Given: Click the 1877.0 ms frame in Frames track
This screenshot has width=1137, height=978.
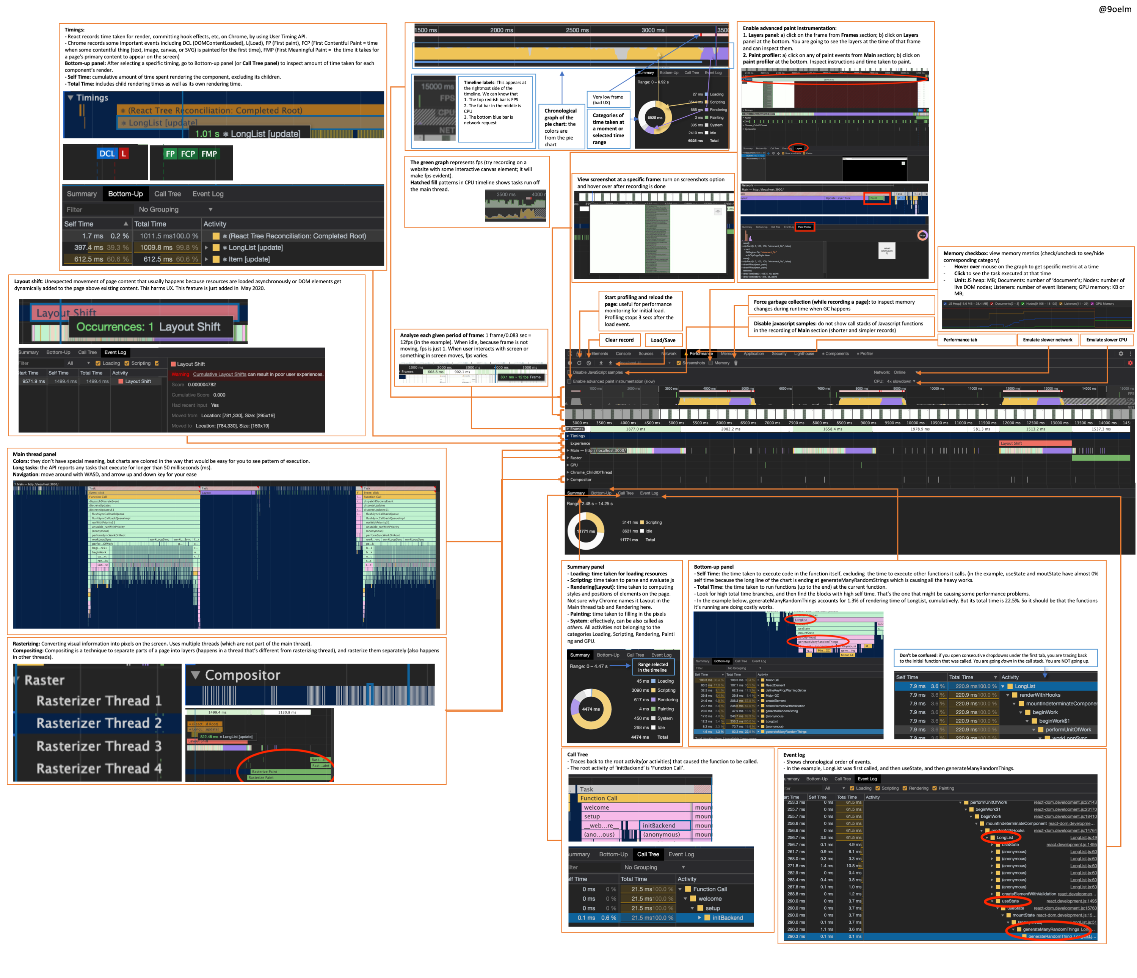Looking at the screenshot, I should (x=635, y=429).
